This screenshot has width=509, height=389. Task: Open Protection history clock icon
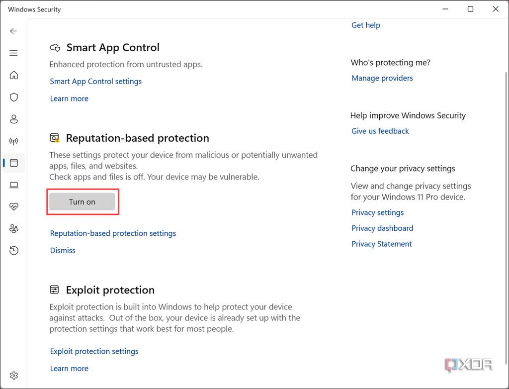pyautogui.click(x=14, y=251)
